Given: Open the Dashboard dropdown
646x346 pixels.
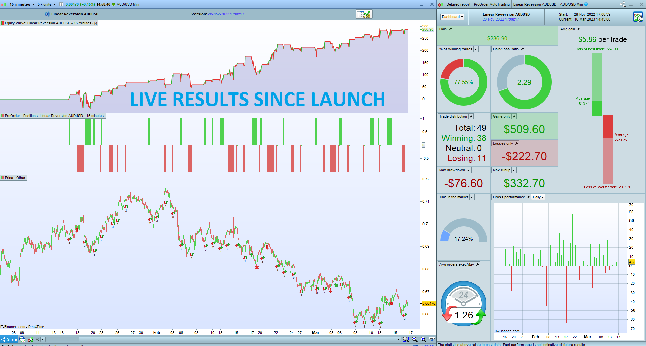Looking at the screenshot, I should coord(452,17).
